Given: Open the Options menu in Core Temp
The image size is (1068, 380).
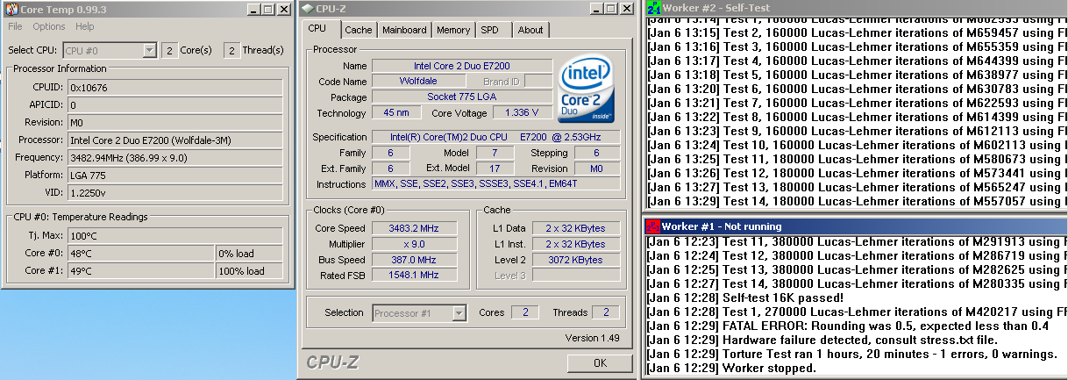Looking at the screenshot, I should click(x=49, y=26).
